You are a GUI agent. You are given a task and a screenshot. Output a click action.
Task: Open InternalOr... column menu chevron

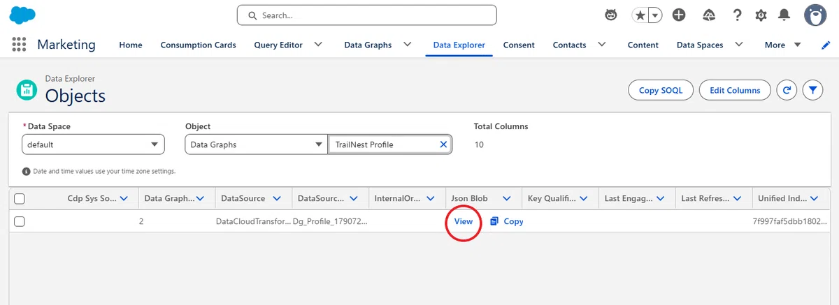pyautogui.click(x=431, y=199)
